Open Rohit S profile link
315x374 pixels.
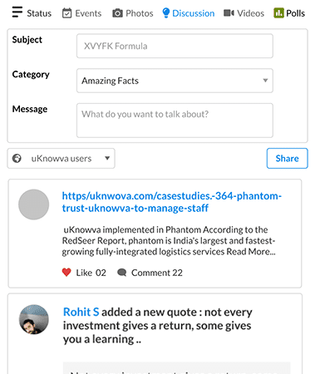(81, 312)
